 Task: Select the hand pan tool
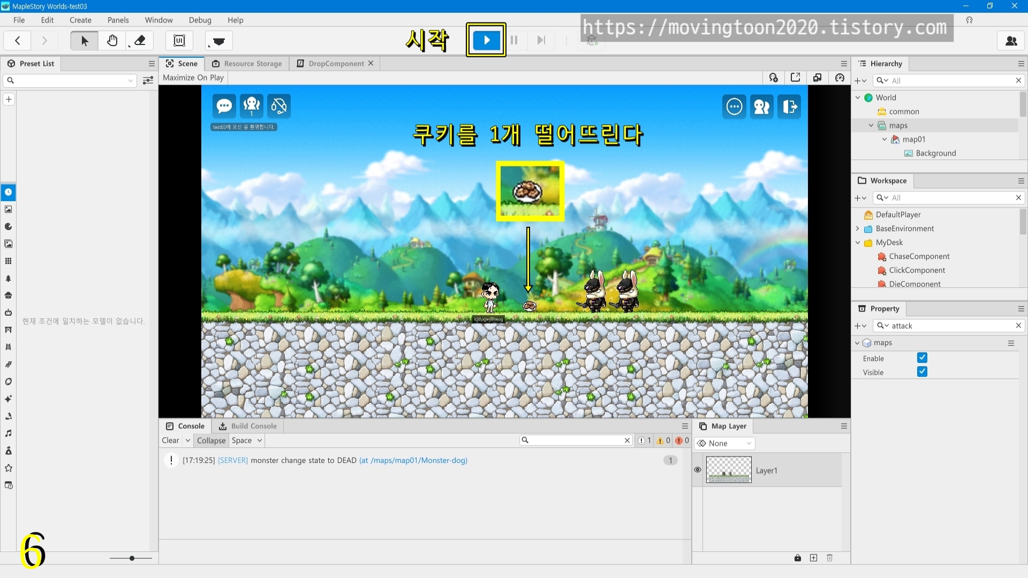click(112, 41)
